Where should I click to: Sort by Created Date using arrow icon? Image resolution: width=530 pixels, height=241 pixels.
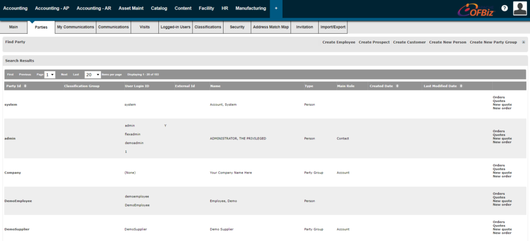click(397, 86)
